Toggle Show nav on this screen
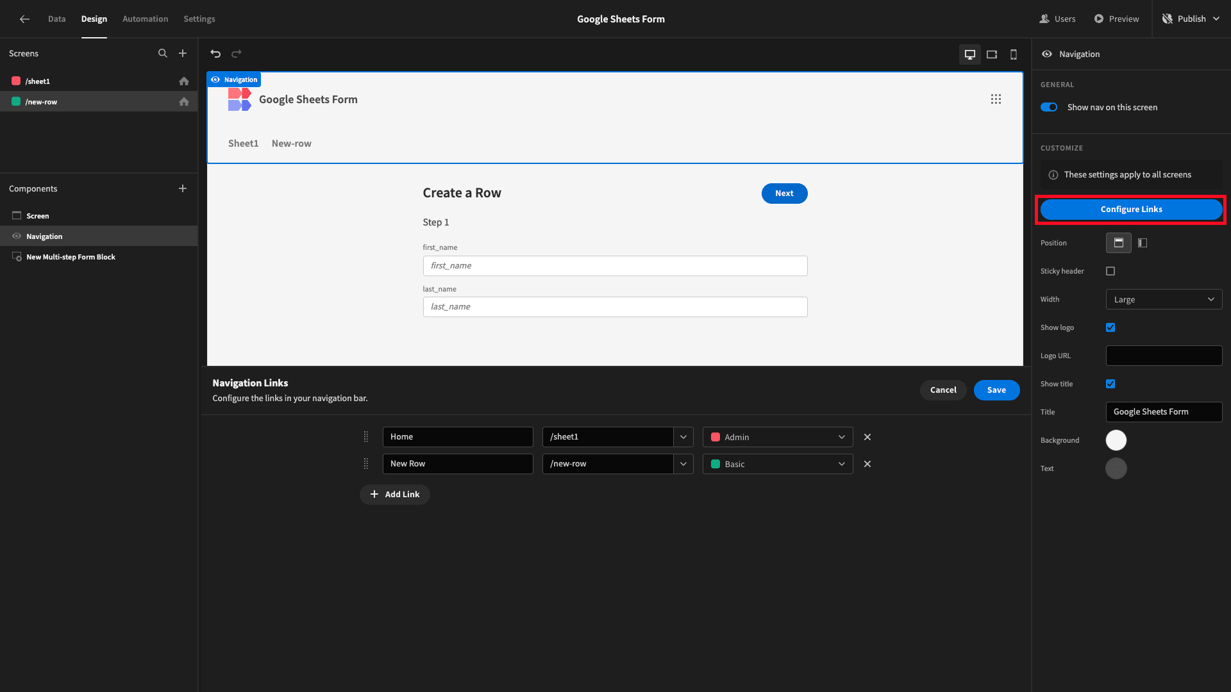The height and width of the screenshot is (692, 1231). (1049, 107)
